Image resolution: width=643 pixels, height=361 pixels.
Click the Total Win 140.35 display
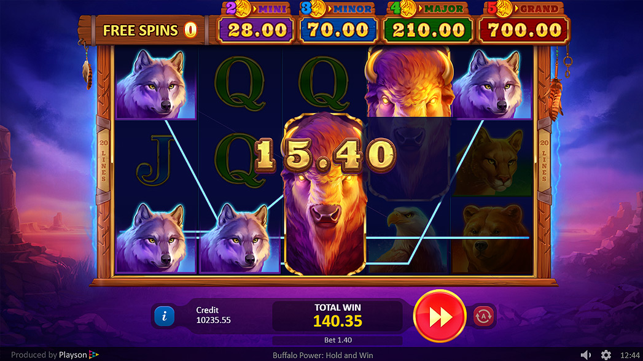click(338, 316)
